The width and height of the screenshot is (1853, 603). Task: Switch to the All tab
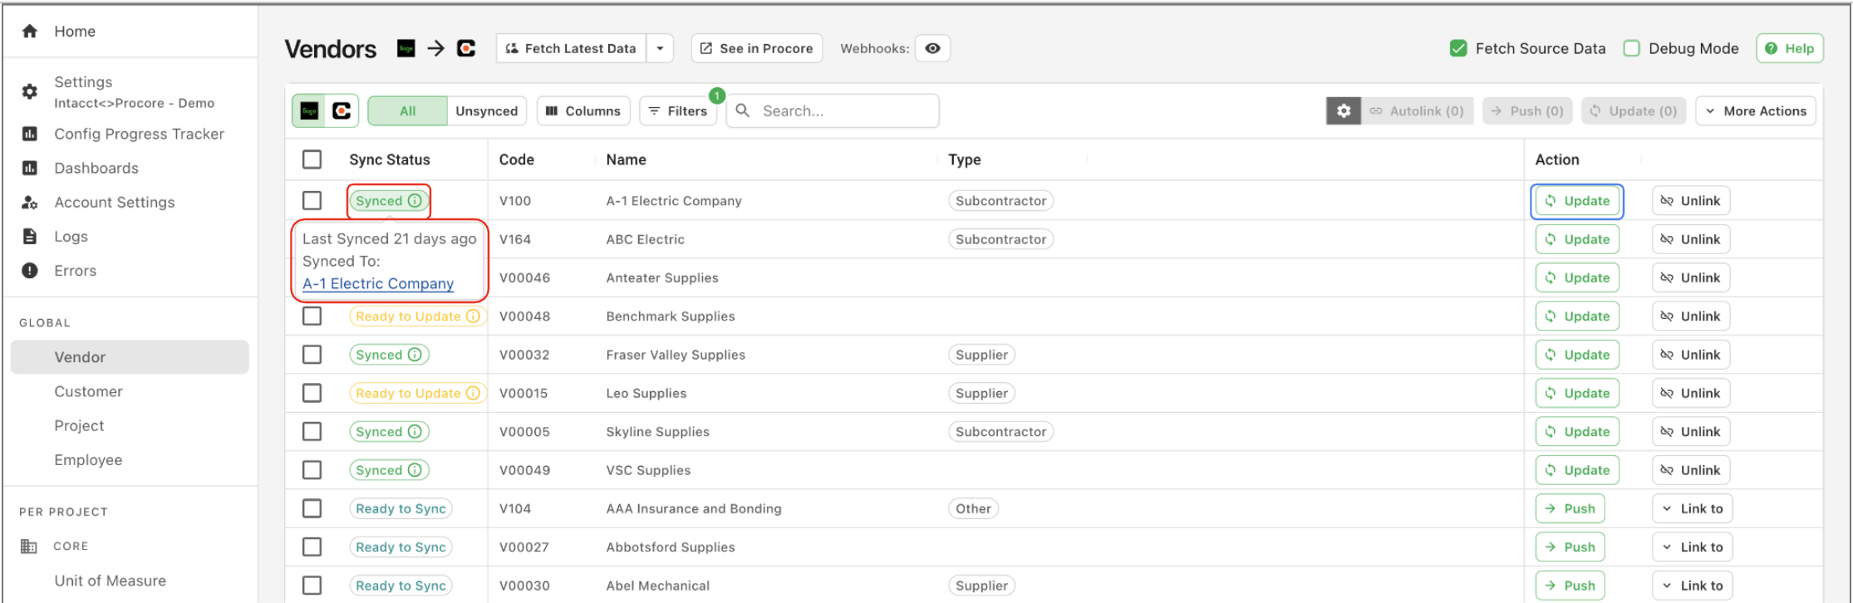pos(407,110)
